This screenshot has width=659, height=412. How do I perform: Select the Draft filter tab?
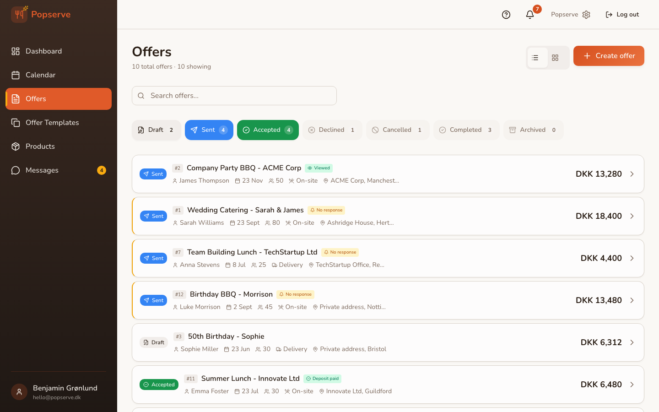pos(156,130)
